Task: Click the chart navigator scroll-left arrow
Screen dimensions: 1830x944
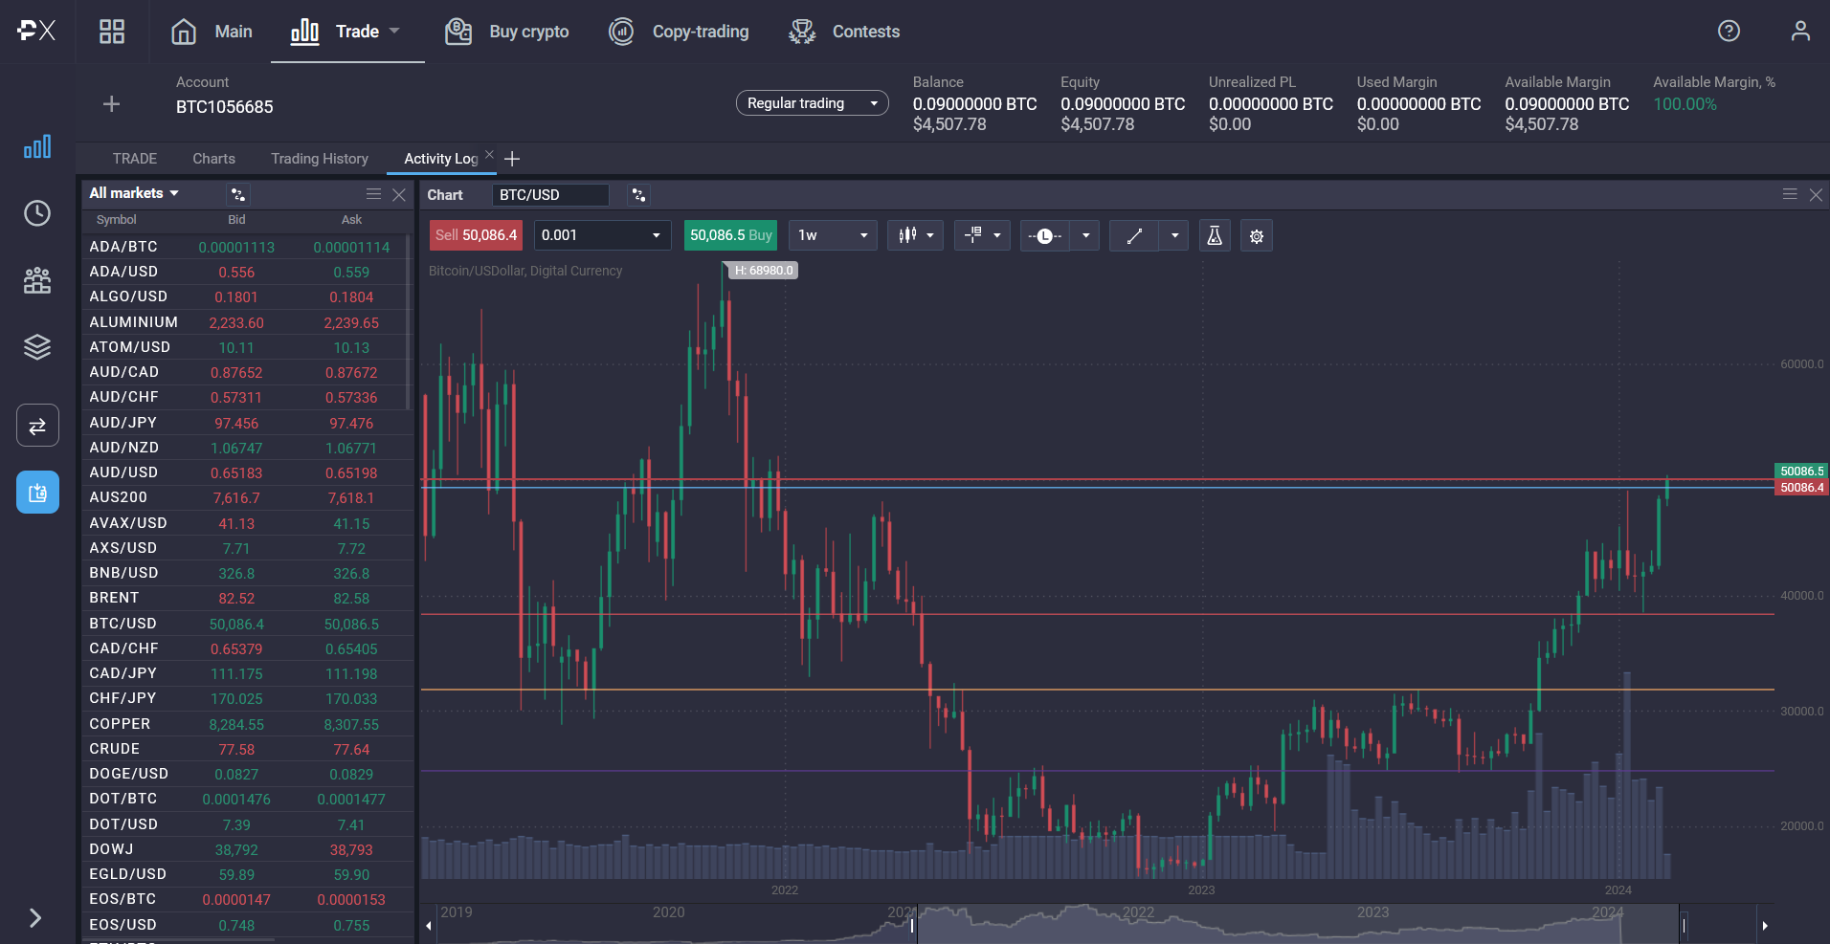Action: 429,926
